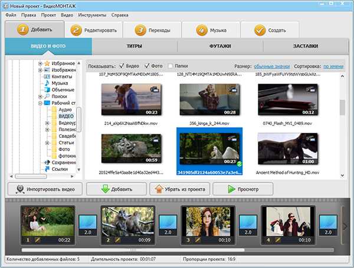
Task: Click the green Добавить button
Action: (x=116, y=189)
